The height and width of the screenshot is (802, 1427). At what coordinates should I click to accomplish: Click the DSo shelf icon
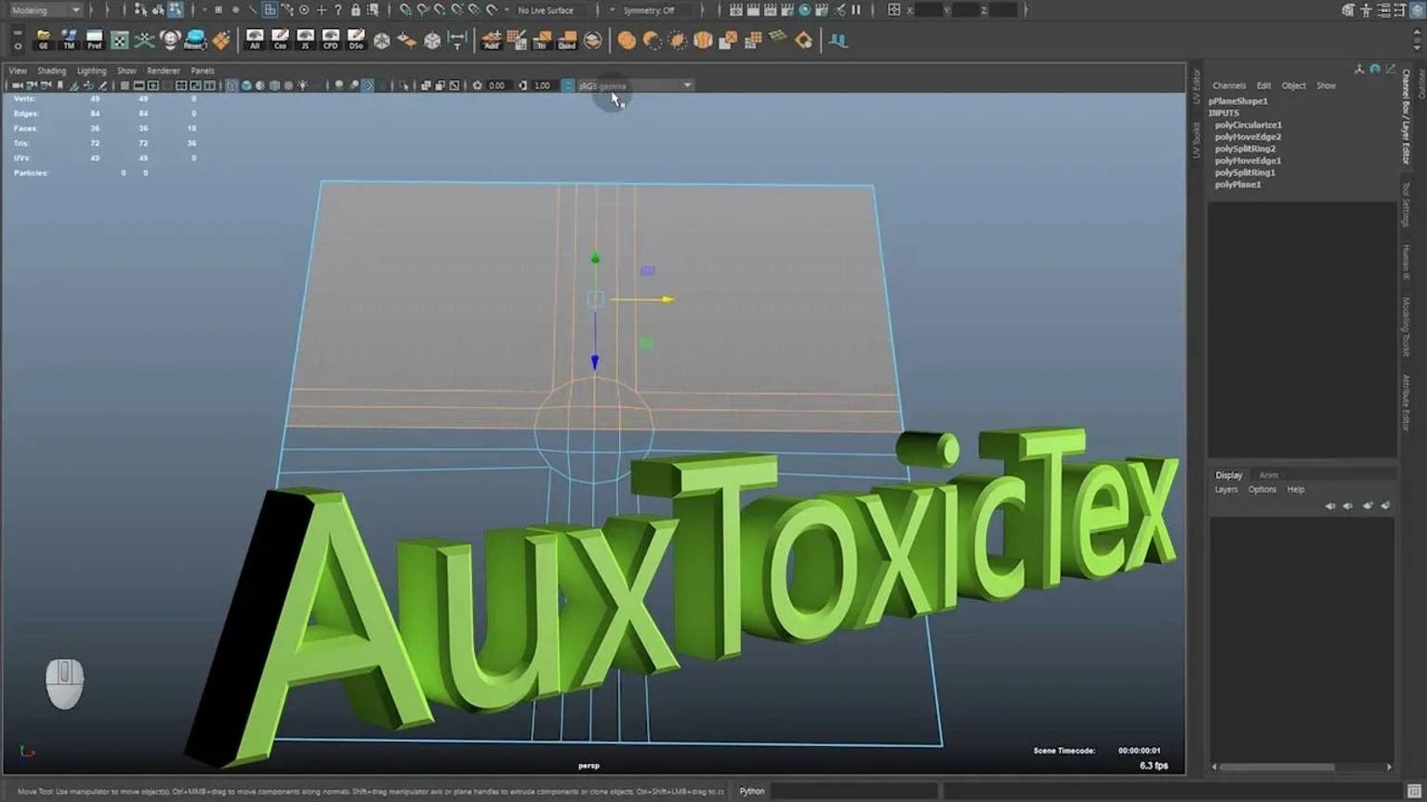coord(355,40)
